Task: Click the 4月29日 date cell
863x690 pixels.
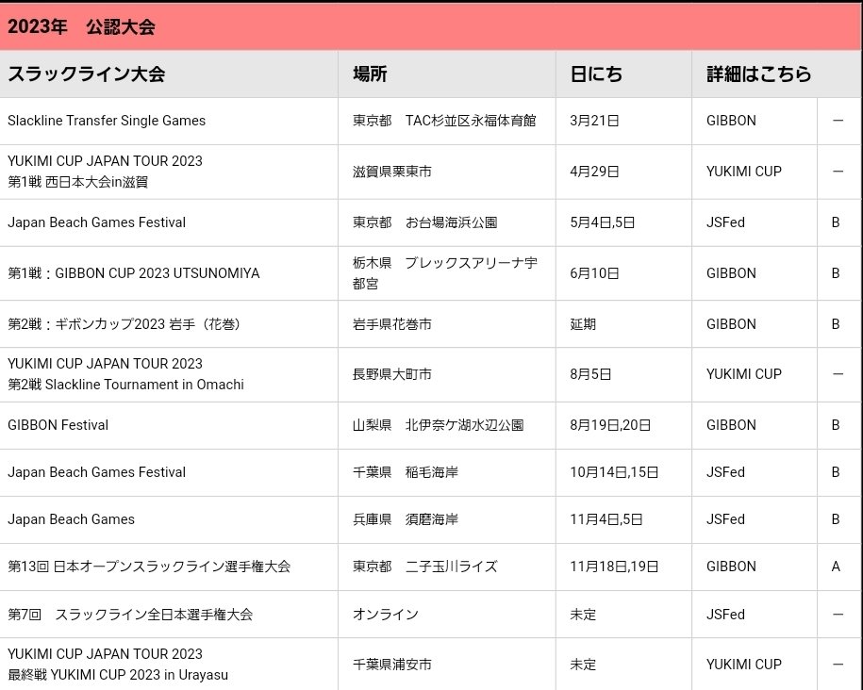Action: (594, 172)
